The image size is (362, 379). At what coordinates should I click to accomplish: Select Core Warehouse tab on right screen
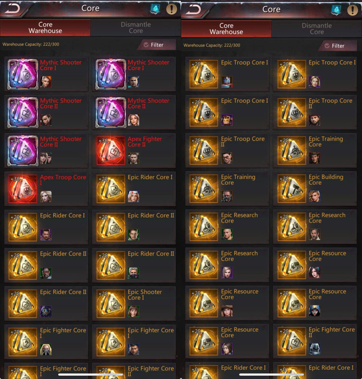point(226,29)
